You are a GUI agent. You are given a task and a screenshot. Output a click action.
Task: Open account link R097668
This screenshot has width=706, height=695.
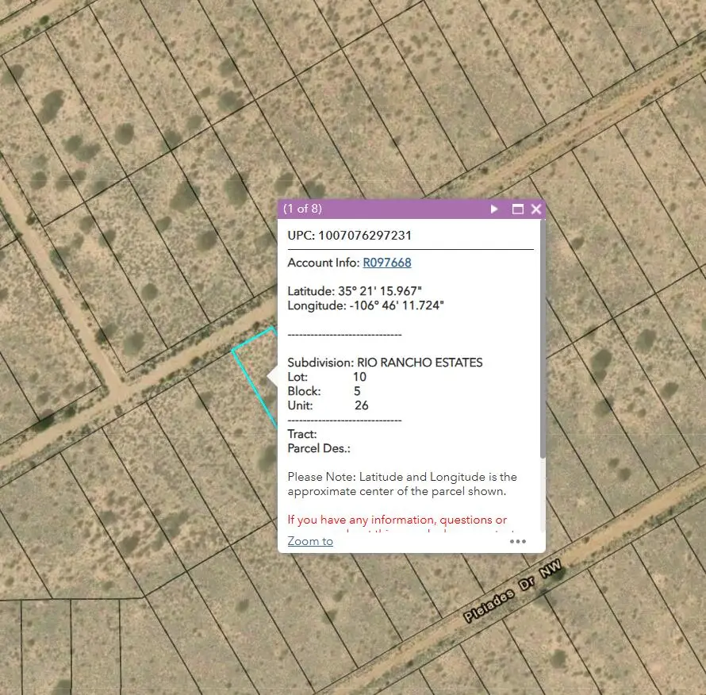tap(387, 263)
